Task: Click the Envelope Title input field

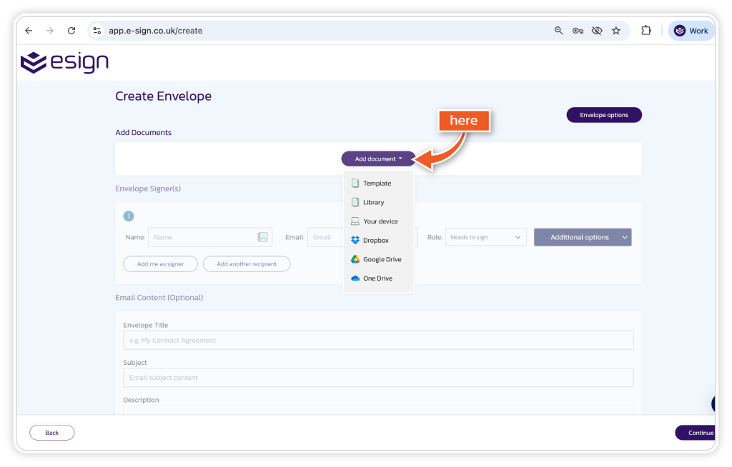Action: pos(378,341)
